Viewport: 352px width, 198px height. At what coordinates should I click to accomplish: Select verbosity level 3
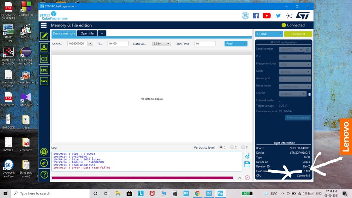click(x=243, y=147)
